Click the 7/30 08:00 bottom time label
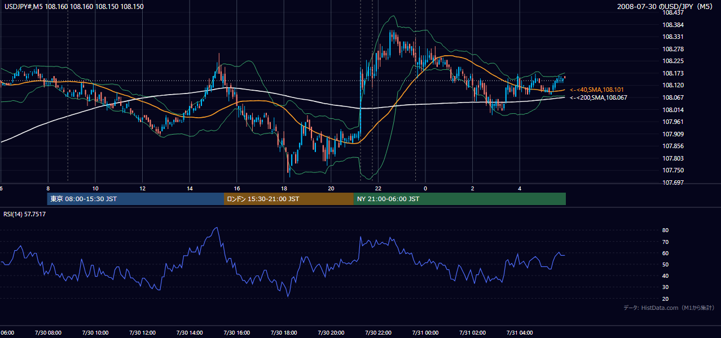The image size is (721, 338). 48,333
